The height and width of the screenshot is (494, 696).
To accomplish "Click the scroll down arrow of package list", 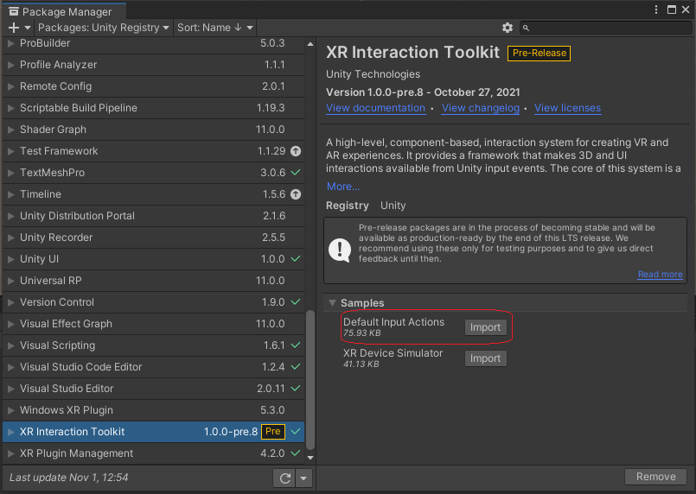I will pos(310,457).
